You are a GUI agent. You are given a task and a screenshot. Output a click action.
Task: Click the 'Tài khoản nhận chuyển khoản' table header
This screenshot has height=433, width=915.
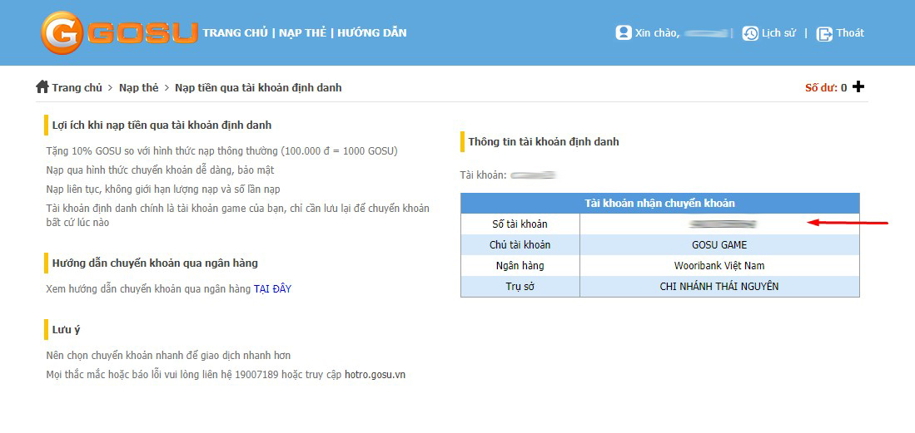659,204
